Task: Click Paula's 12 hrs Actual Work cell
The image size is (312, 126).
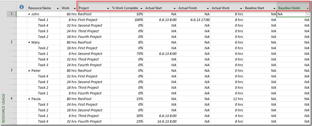Action: tap(227, 99)
